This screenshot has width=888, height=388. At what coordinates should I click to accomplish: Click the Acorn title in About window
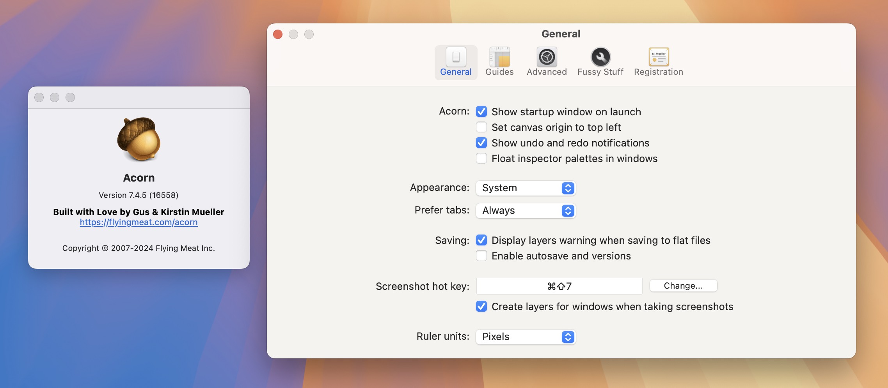point(139,178)
